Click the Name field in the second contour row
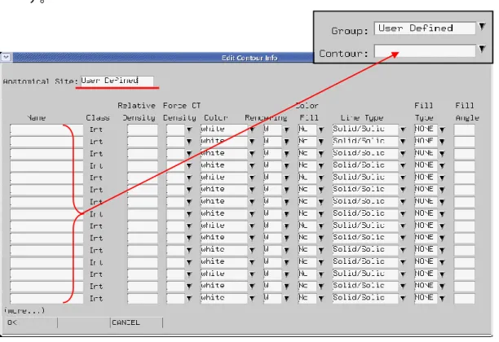 pos(46,142)
